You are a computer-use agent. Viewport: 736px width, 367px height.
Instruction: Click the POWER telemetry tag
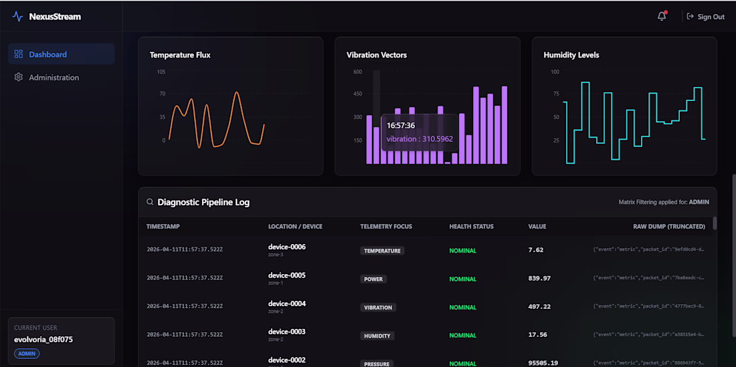click(373, 279)
